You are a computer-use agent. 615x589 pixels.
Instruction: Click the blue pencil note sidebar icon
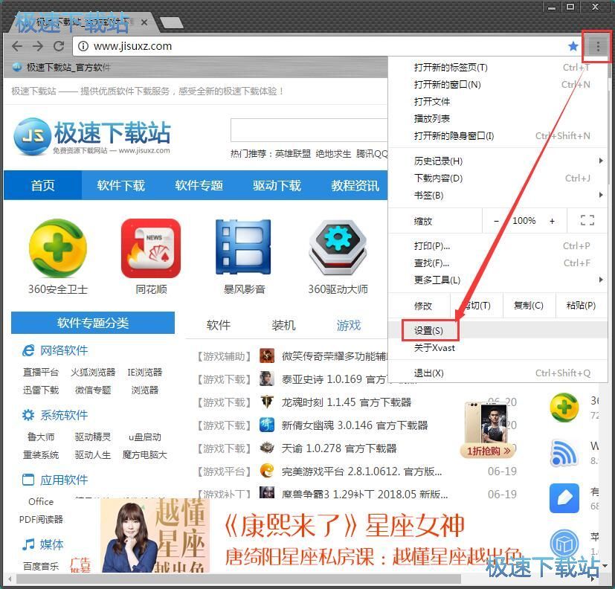[564, 498]
